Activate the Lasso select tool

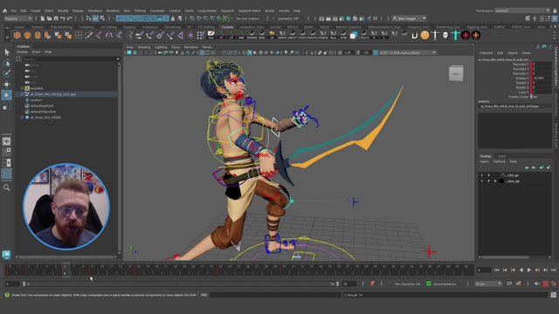coord(6,63)
